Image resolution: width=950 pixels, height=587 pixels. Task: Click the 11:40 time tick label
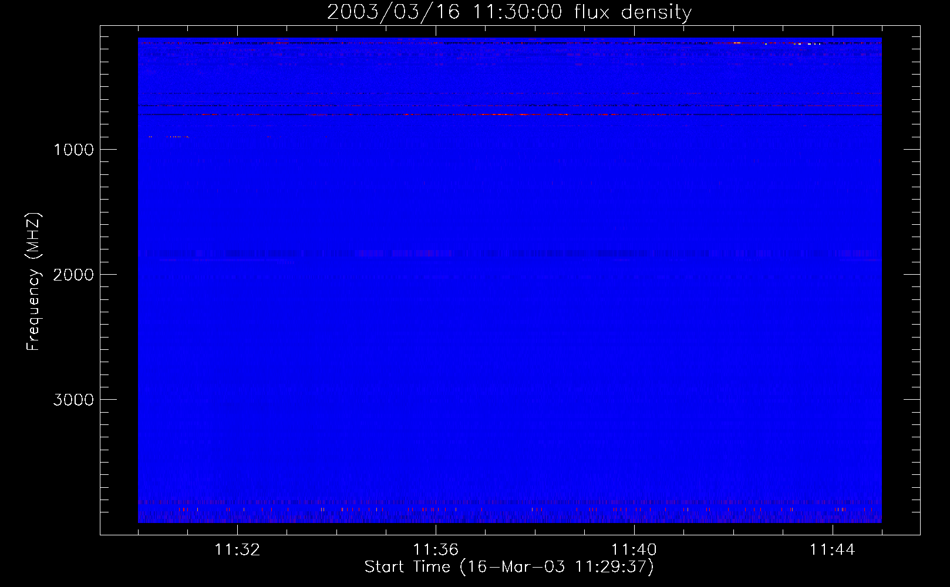[634, 550]
